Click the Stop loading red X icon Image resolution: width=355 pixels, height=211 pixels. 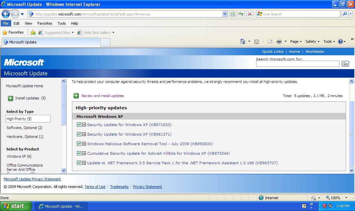(x=250, y=14)
